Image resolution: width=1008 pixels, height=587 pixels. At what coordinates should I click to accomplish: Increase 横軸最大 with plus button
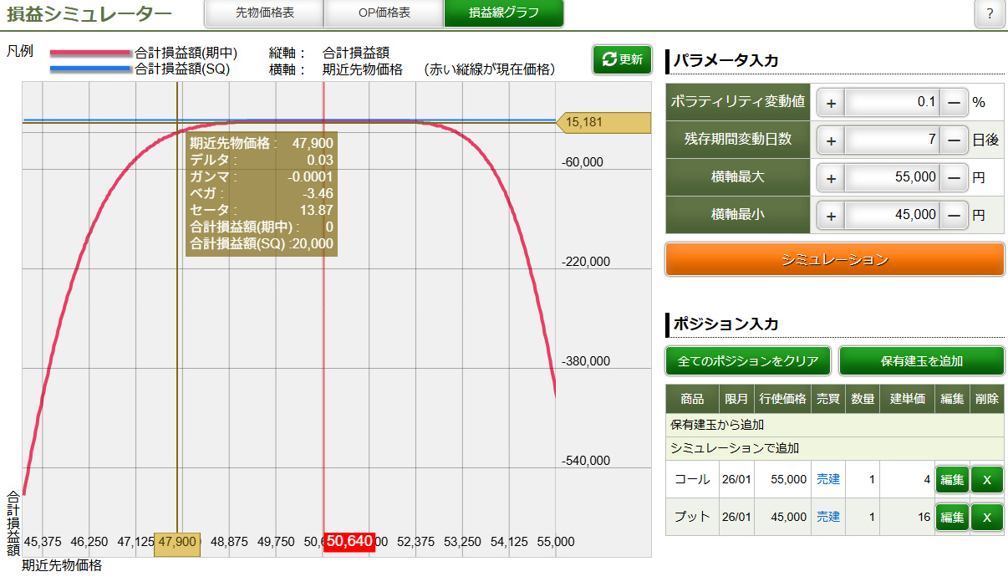pos(831,178)
